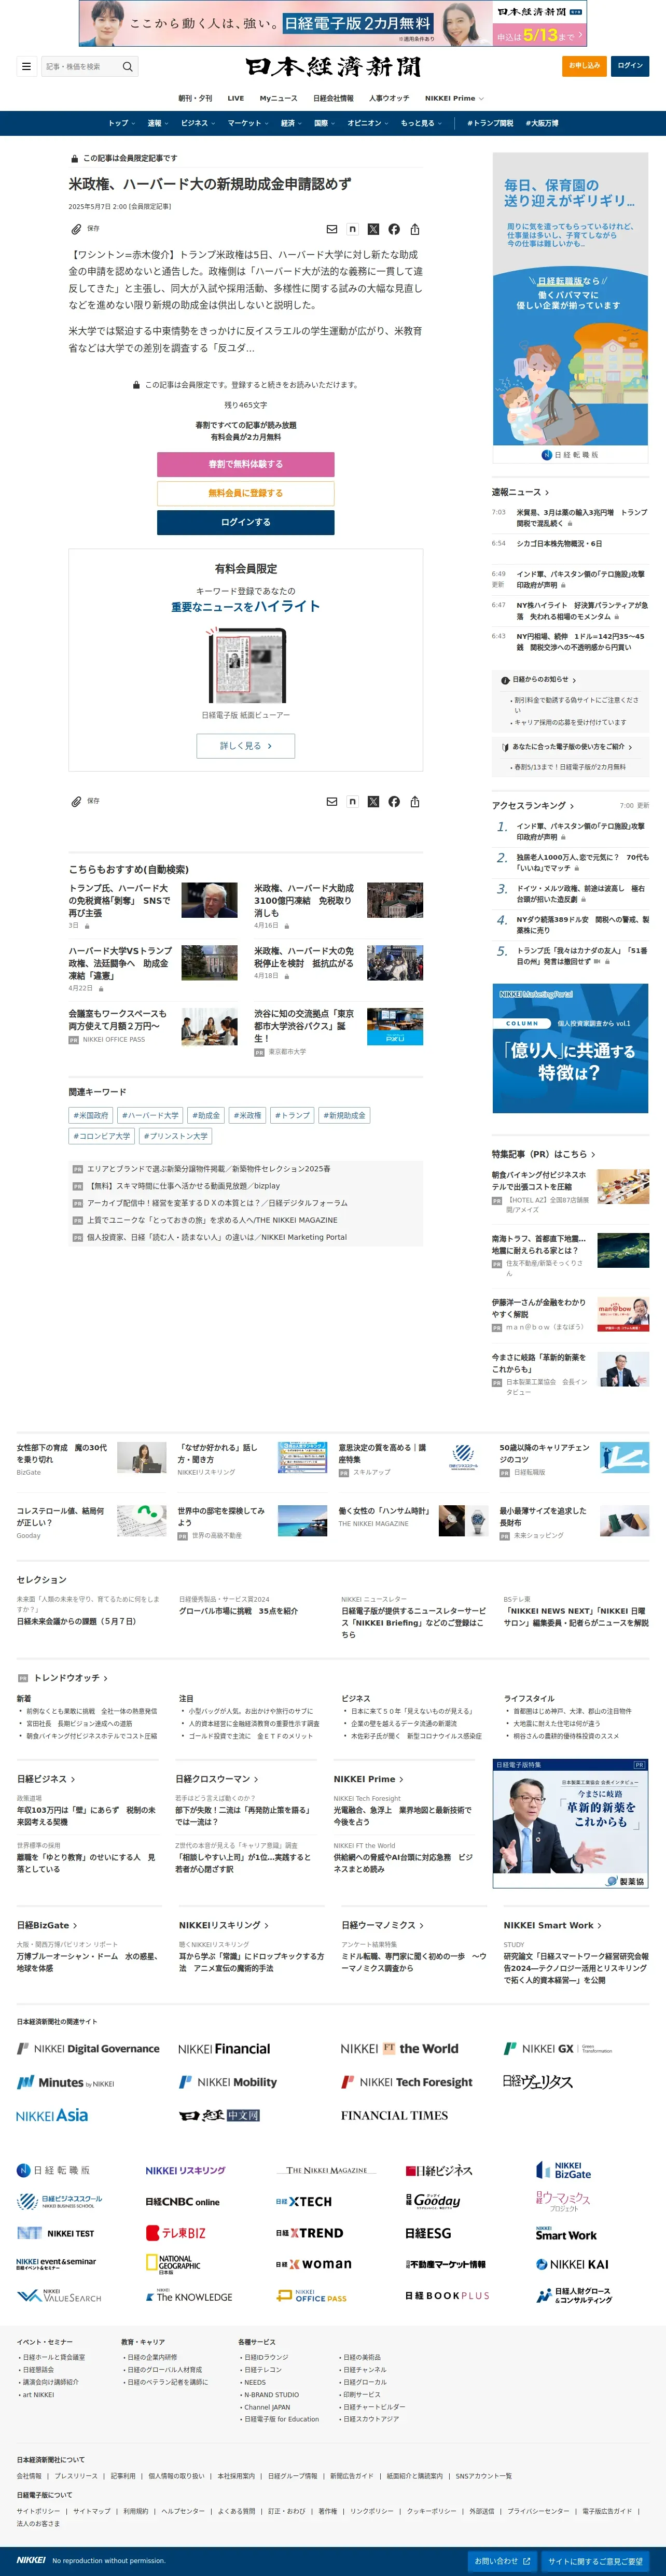This screenshot has width=666, height=2576.
Task: Expand the 経済 navigation dropdown
Action: pyautogui.click(x=290, y=123)
